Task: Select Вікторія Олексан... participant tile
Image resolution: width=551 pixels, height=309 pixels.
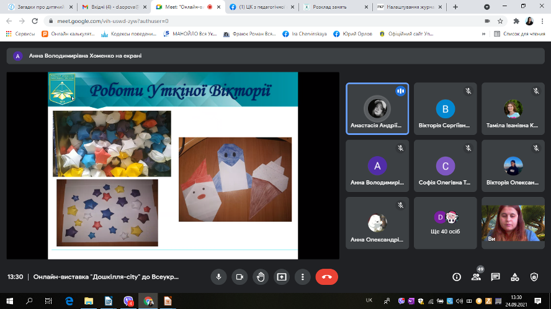Action: click(513, 166)
